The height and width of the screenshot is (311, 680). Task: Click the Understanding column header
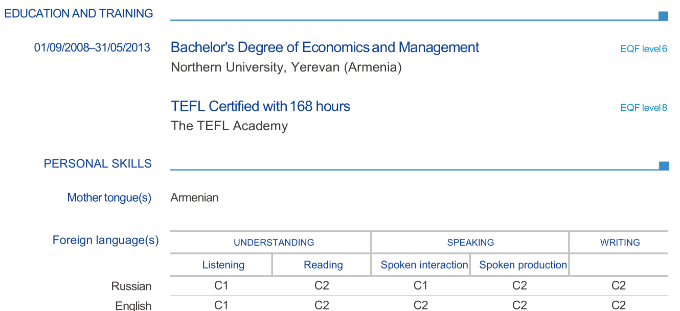tap(274, 243)
